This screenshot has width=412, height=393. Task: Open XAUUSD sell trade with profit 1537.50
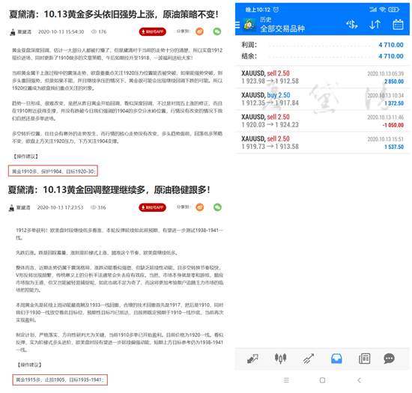coord(322,142)
